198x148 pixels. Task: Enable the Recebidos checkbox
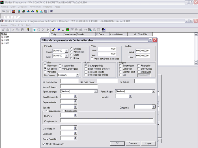pyautogui.click(x=45, y=66)
